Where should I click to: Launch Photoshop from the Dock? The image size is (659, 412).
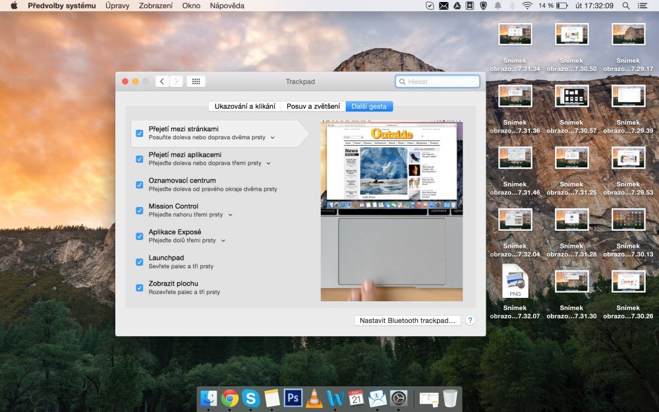pos(293,399)
